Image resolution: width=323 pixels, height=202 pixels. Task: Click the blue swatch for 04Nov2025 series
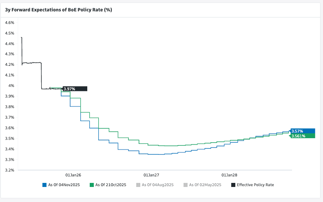point(44,185)
